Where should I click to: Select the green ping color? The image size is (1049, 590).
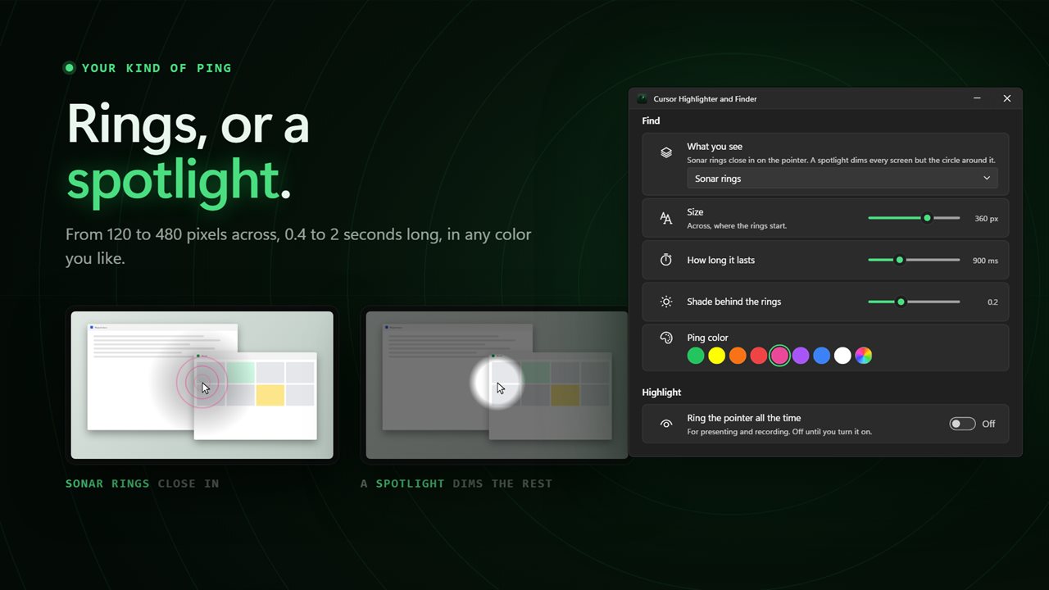[696, 356]
